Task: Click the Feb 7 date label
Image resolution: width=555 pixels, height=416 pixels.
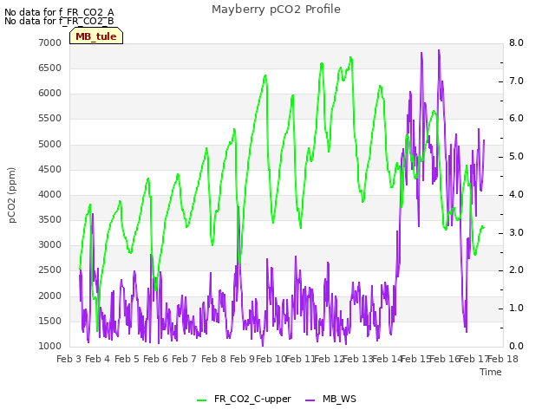Action: pyautogui.click(x=184, y=359)
